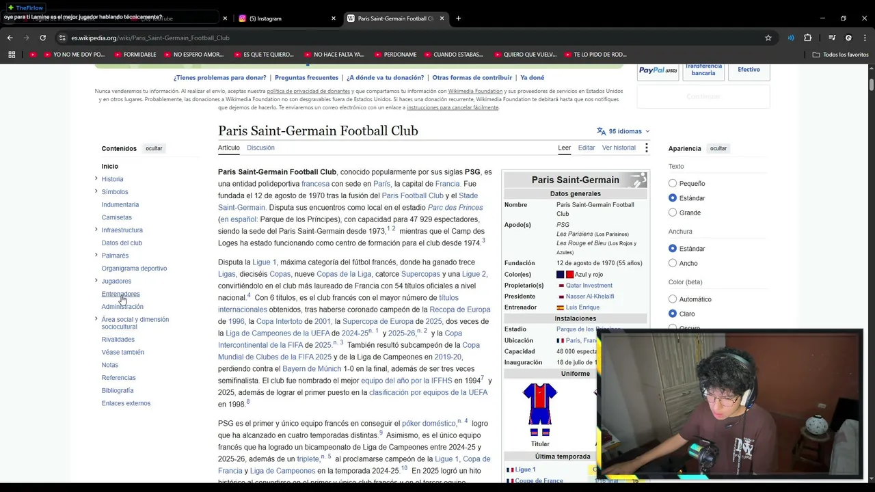Open the NO HACE FALTA YA... bookmark
The image size is (875, 492).
tap(334, 55)
